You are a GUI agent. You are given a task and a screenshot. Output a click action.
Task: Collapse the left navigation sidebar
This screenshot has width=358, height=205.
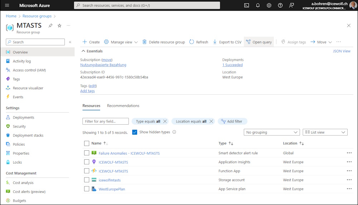click(x=70, y=42)
